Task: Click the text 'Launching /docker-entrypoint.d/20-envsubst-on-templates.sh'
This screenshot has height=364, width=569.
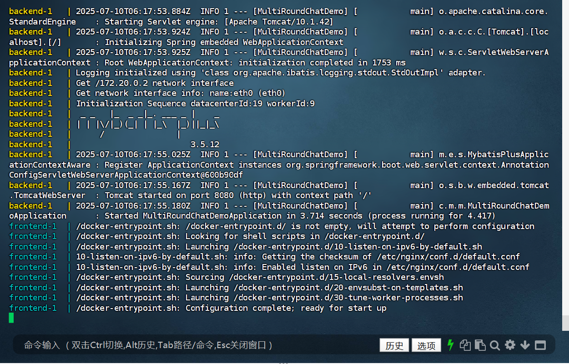Action: click(x=324, y=288)
